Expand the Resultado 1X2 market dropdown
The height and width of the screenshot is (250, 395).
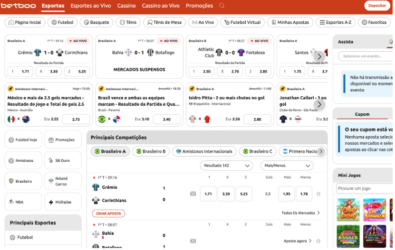(226, 166)
